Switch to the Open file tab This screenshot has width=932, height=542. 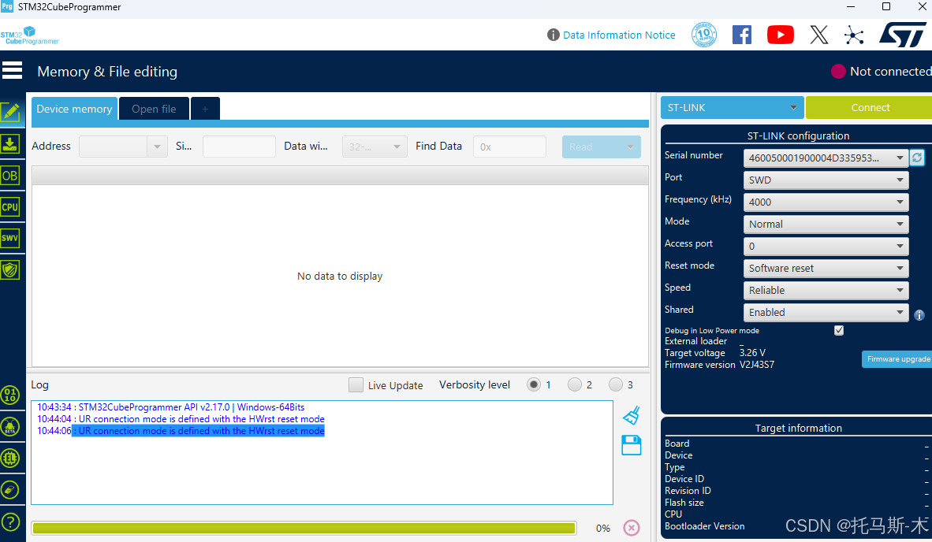(154, 109)
